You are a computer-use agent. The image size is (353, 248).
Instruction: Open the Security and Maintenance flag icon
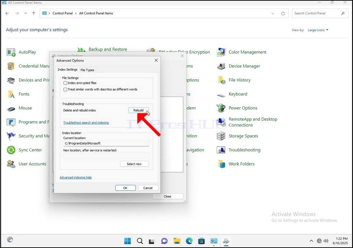11,136
